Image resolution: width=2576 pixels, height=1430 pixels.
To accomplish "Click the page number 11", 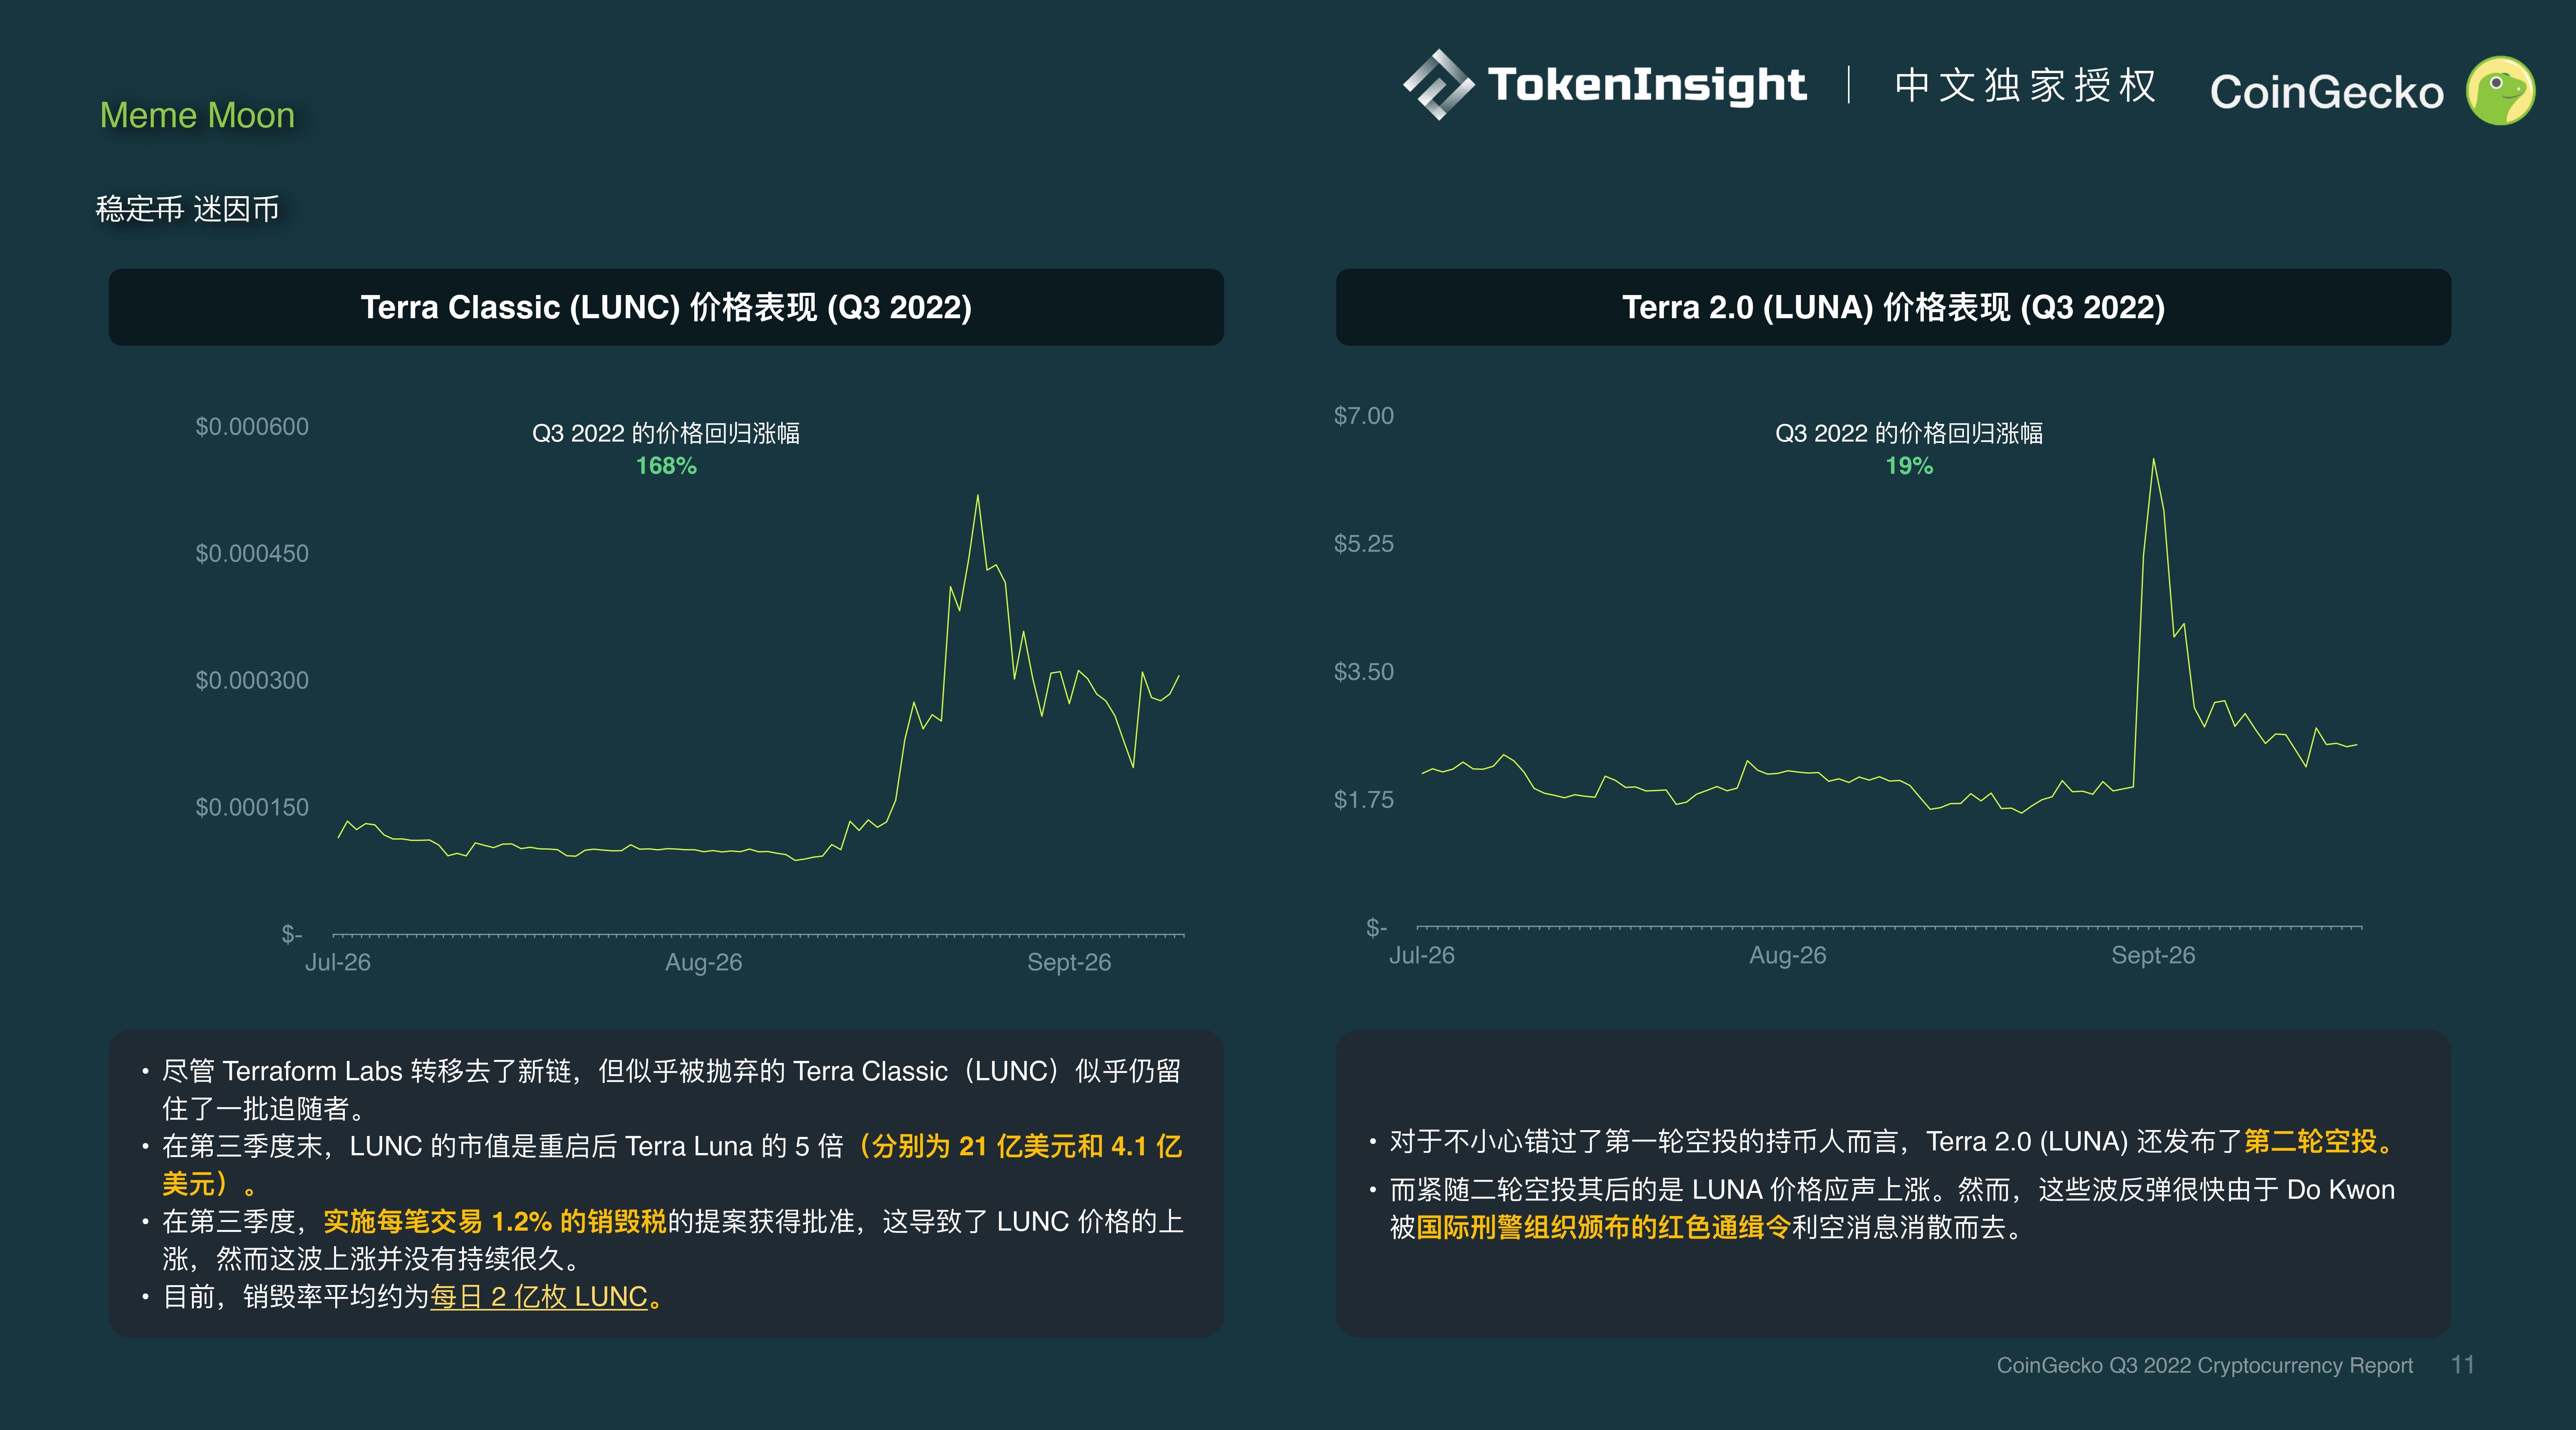I will (2463, 1365).
